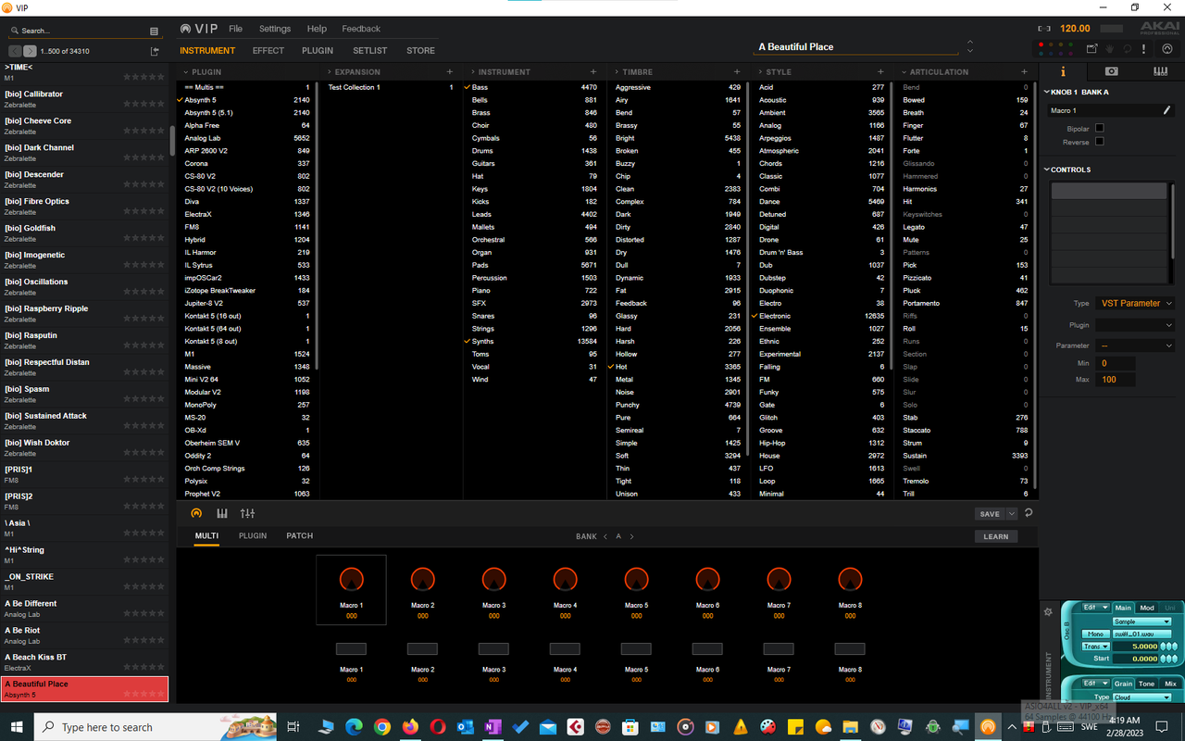The width and height of the screenshot is (1185, 741).
Task: Click the patch name up/down stepper arrows
Action: click(x=969, y=46)
